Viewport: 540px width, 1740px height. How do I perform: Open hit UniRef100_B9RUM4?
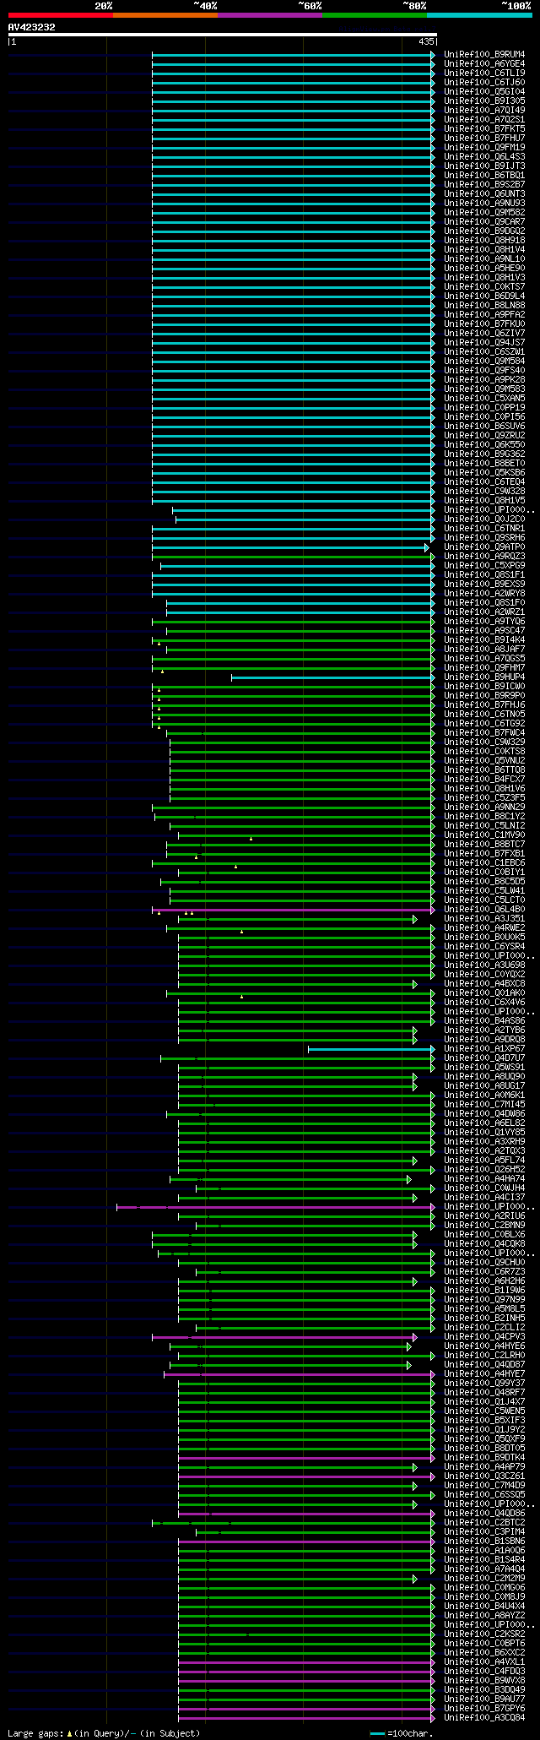coord(484,54)
